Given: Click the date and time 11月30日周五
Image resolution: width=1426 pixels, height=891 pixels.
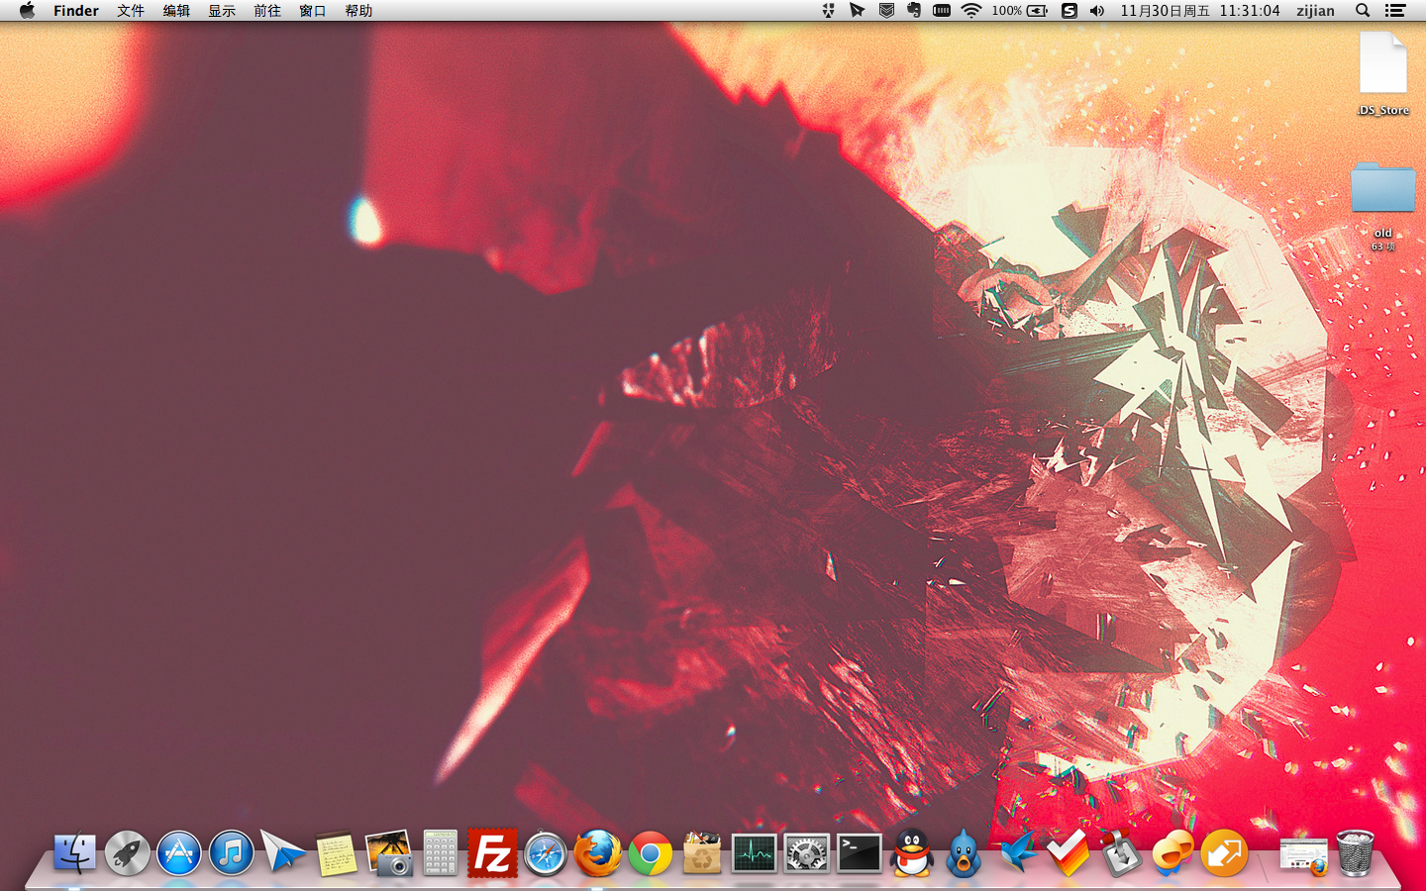Looking at the screenshot, I should click(1166, 11).
